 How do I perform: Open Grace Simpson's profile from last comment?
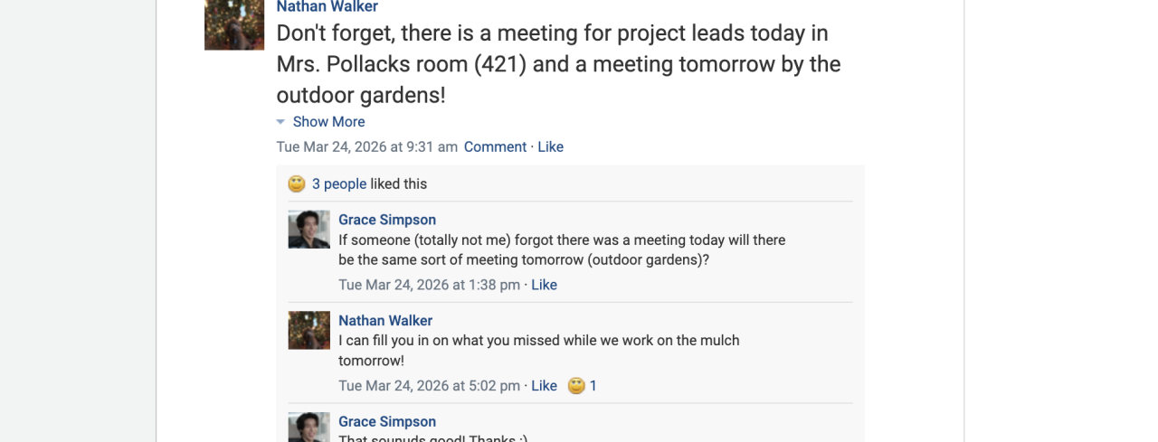click(387, 422)
